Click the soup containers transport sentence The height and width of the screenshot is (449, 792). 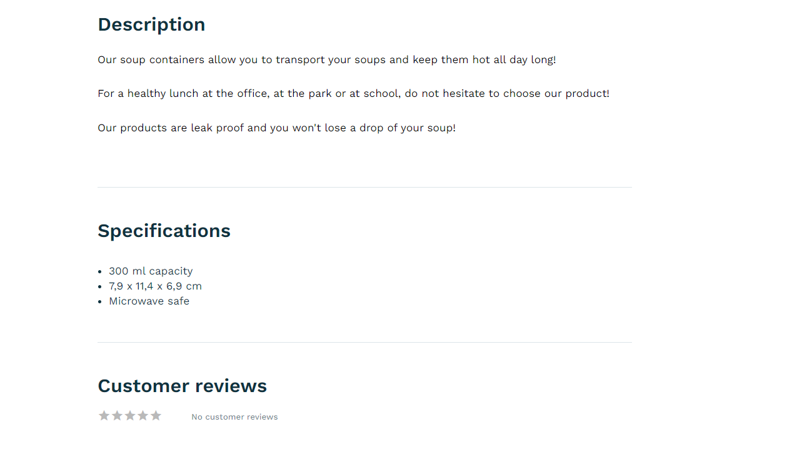(x=326, y=60)
